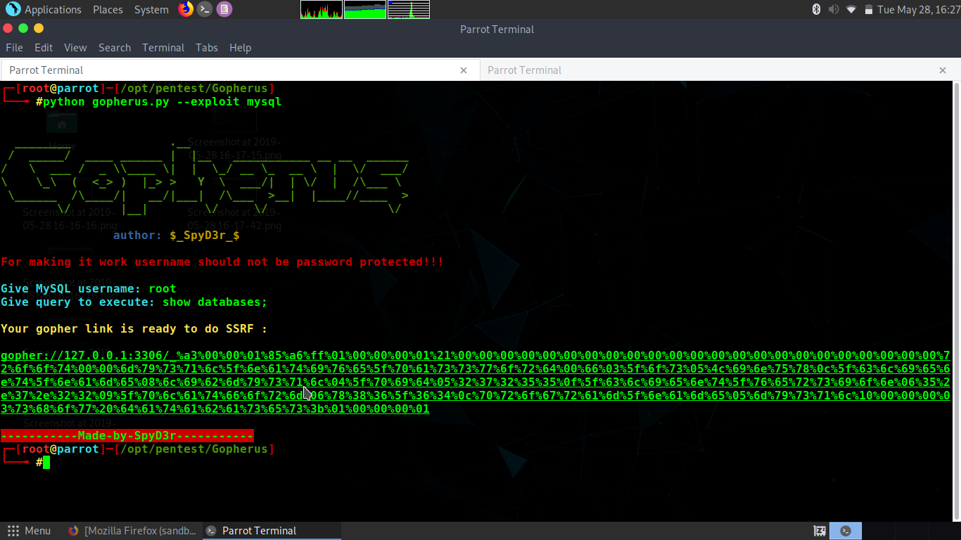Click the green window button in the title bar
Viewport: 961px width, 540px height.
(x=23, y=28)
